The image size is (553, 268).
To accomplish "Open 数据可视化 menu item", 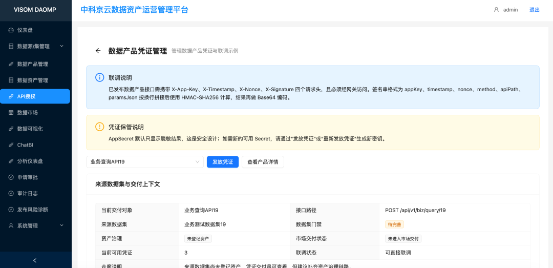I will click(x=36, y=129).
